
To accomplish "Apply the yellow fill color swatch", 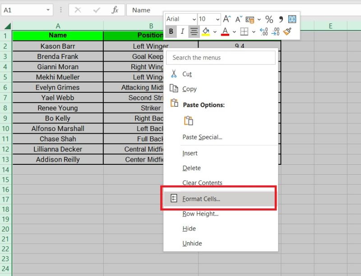I will (207, 32).
